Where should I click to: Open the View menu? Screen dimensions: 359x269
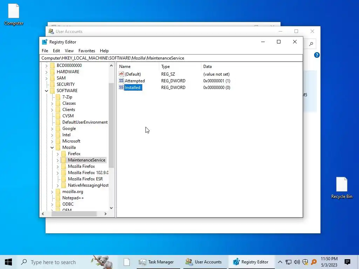tap(69, 51)
